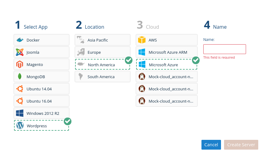Click the green checkmark on Microsoft Azure
The image size is (268, 160).
196,60
